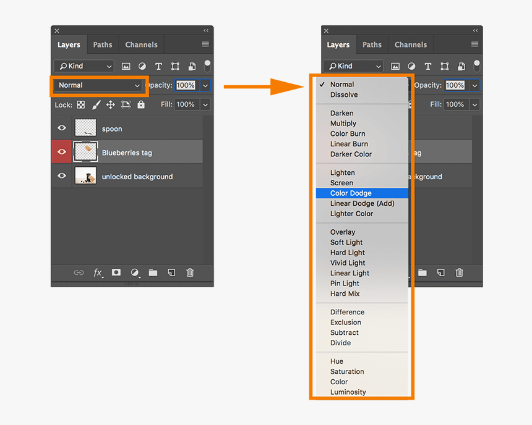Click the pixel layer filter icon in left panel
The height and width of the screenshot is (425, 532).
[x=126, y=66]
